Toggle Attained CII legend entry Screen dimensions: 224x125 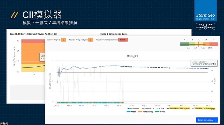click(133, 108)
